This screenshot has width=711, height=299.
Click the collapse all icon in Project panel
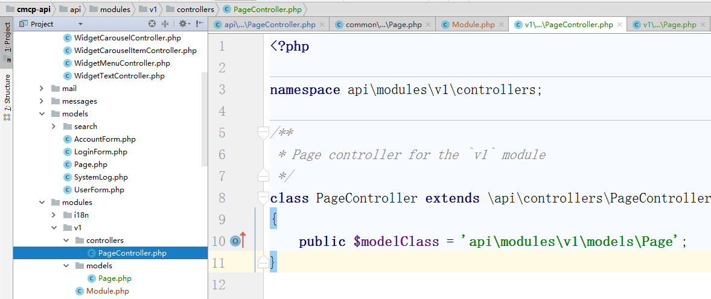pos(165,24)
